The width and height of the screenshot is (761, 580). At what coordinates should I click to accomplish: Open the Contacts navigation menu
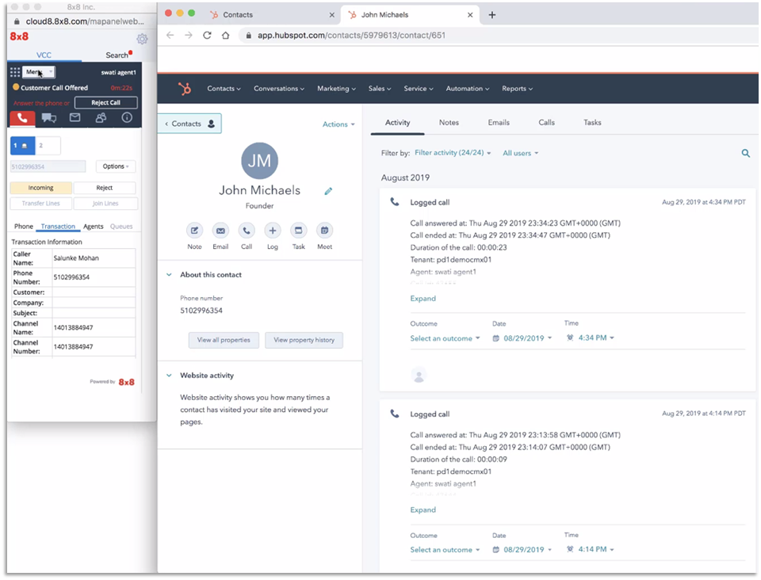(x=224, y=89)
